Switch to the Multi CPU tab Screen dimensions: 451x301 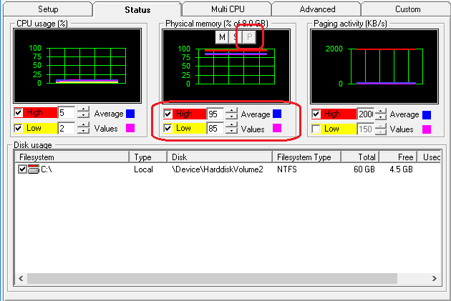point(226,9)
